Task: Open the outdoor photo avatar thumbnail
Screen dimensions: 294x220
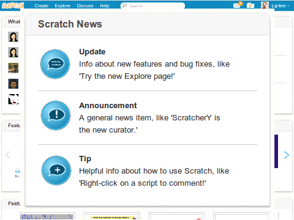Action: pyautogui.click(x=13, y=68)
